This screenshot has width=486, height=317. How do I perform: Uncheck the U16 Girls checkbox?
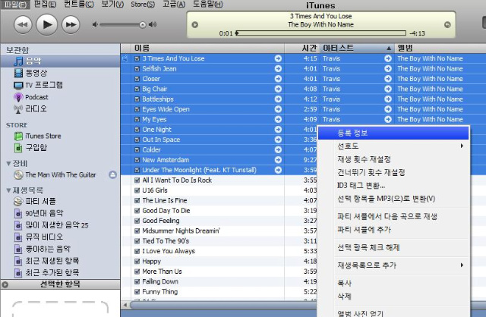[137, 190]
